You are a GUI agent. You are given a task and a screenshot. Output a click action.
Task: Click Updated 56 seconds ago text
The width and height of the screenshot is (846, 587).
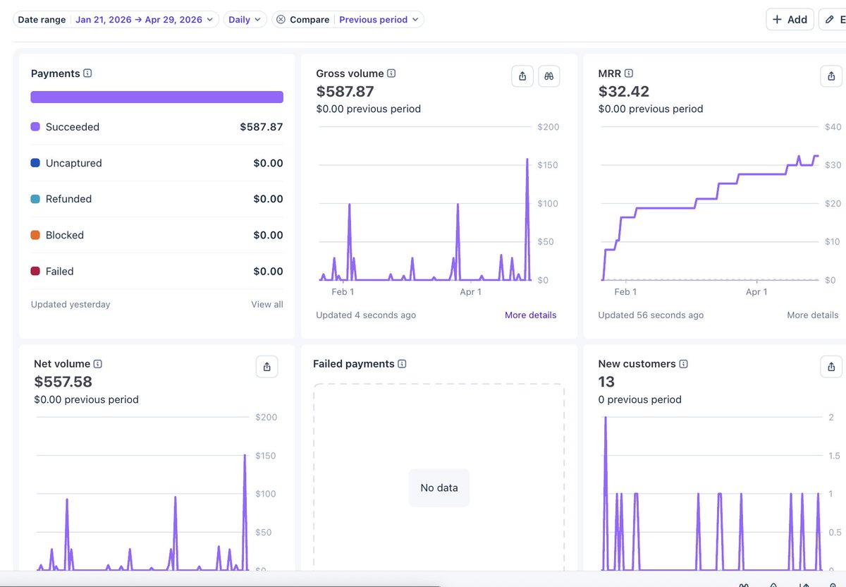(651, 315)
